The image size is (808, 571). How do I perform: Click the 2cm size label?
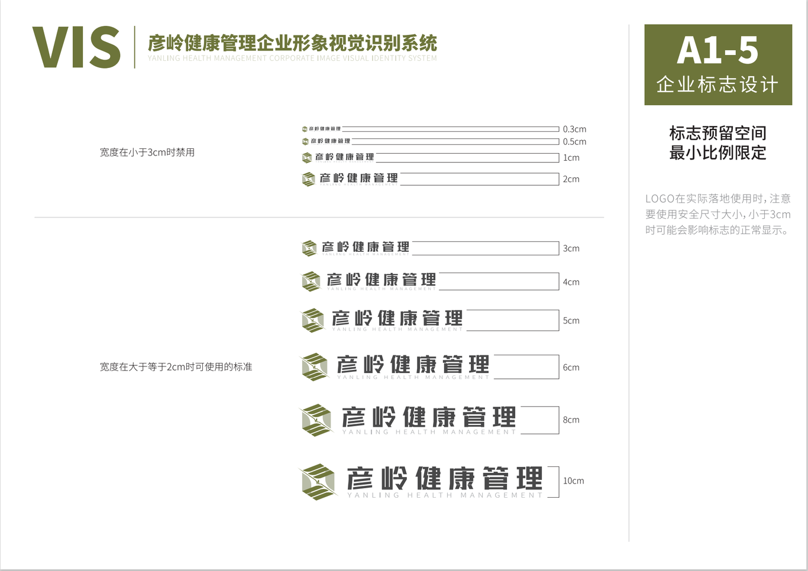coord(571,179)
